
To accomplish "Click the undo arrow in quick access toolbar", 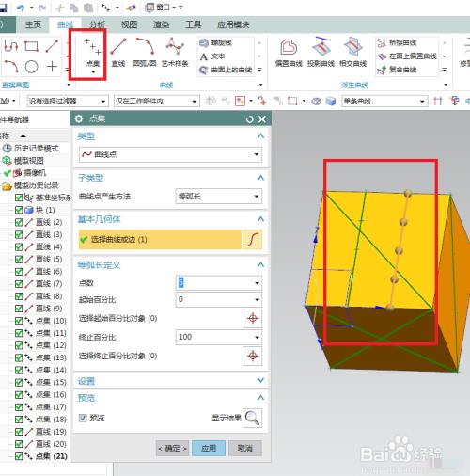I will pyautogui.click(x=21, y=8).
